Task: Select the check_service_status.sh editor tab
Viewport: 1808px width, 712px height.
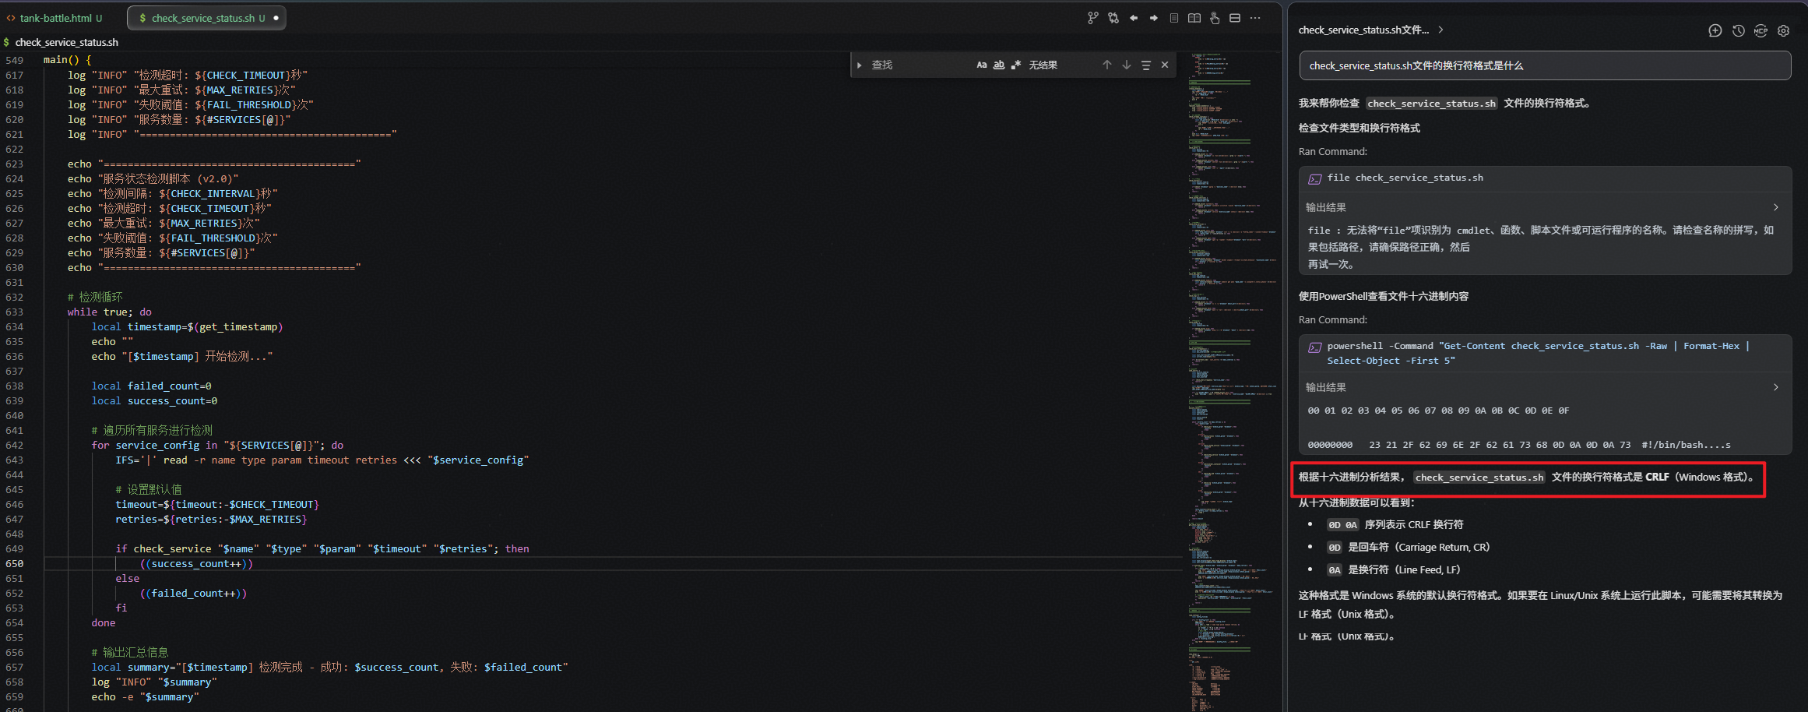Action: coord(202,18)
